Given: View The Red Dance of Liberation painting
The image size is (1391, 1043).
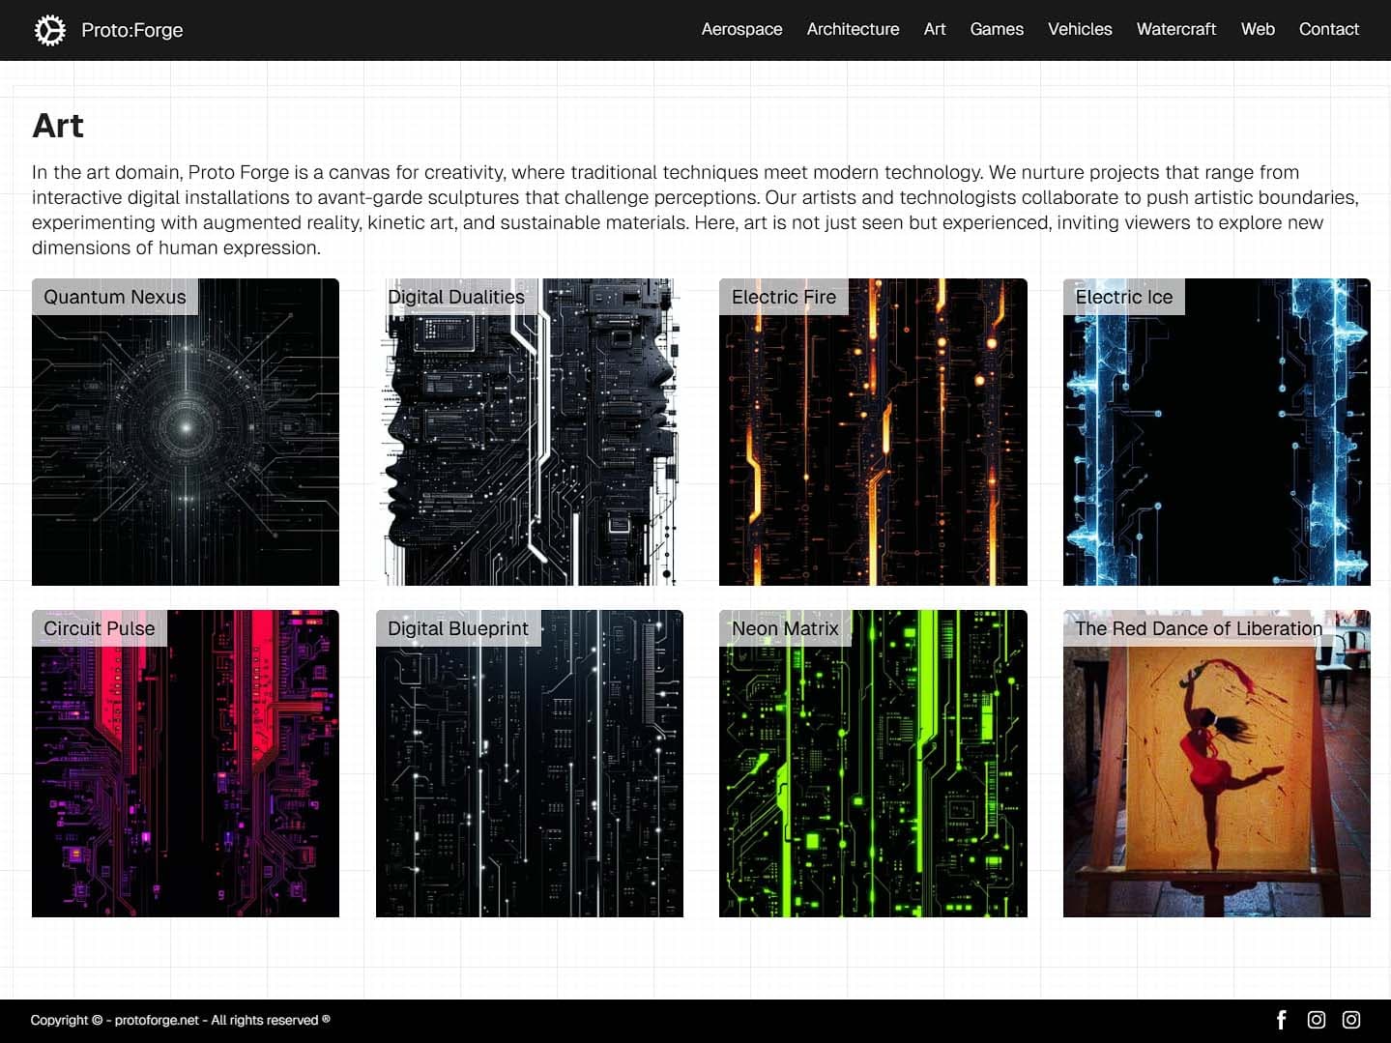Looking at the screenshot, I should (1216, 764).
